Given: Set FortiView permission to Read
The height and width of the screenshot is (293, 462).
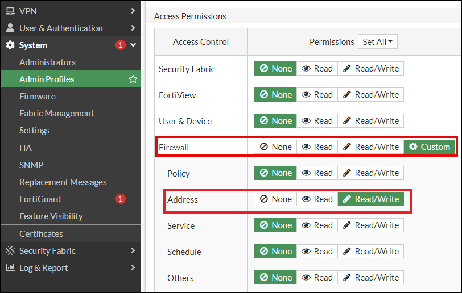Looking at the screenshot, I should [x=317, y=95].
